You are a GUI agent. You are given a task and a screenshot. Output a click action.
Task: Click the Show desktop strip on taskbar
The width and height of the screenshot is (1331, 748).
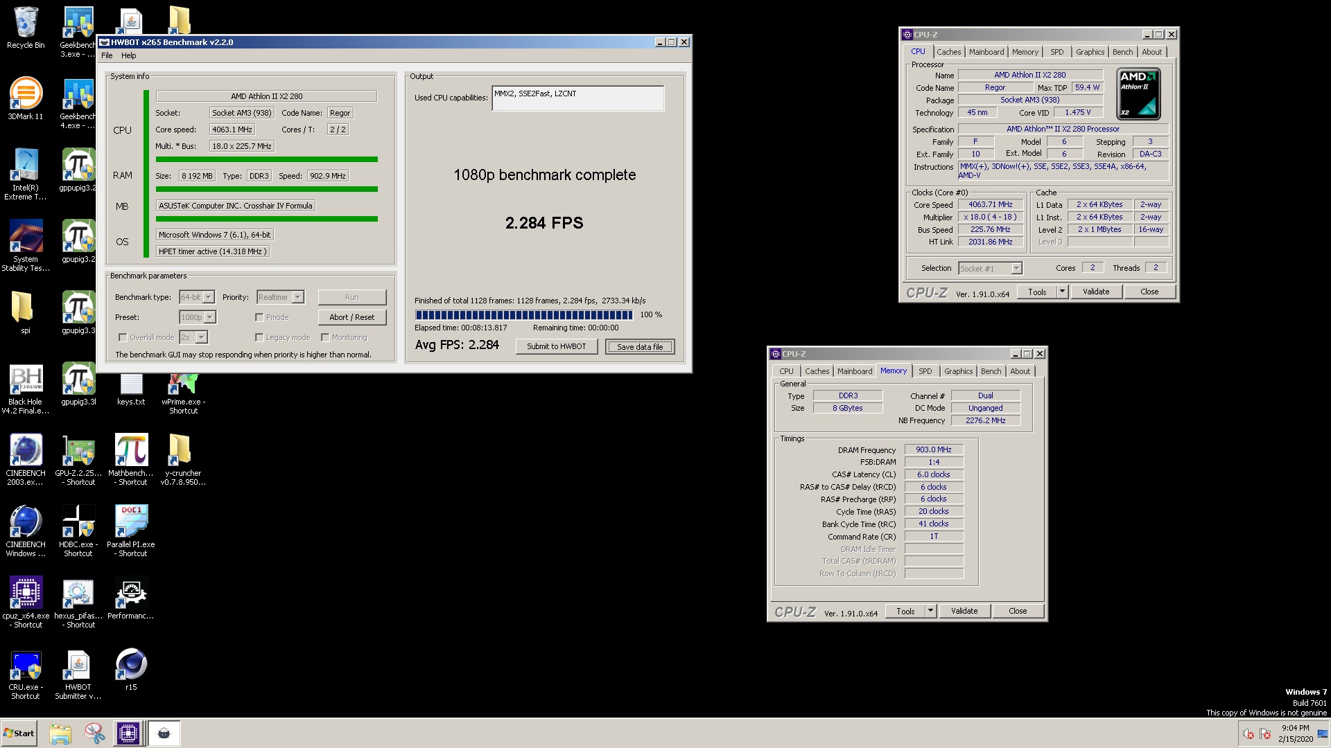1323,733
